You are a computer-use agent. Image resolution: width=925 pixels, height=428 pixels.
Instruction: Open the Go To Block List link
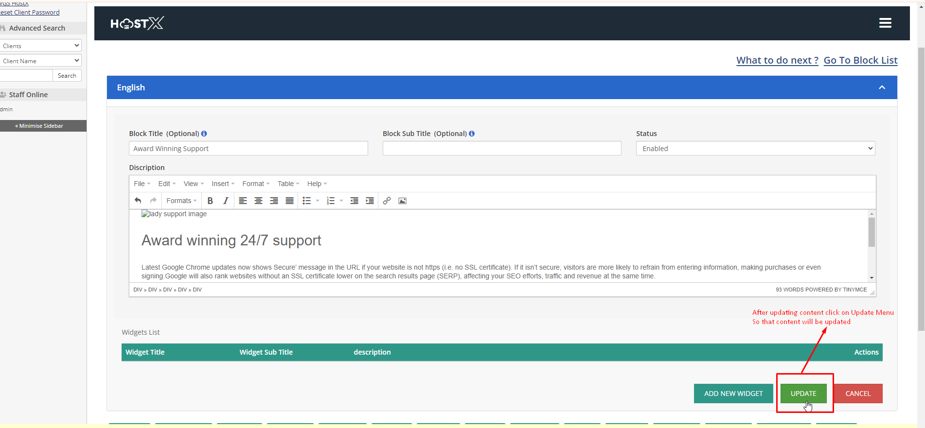tap(860, 60)
